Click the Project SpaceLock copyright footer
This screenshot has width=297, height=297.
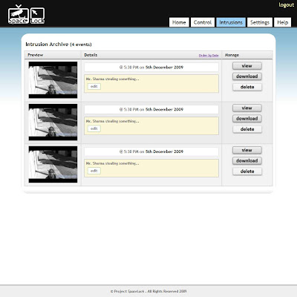coord(148,291)
